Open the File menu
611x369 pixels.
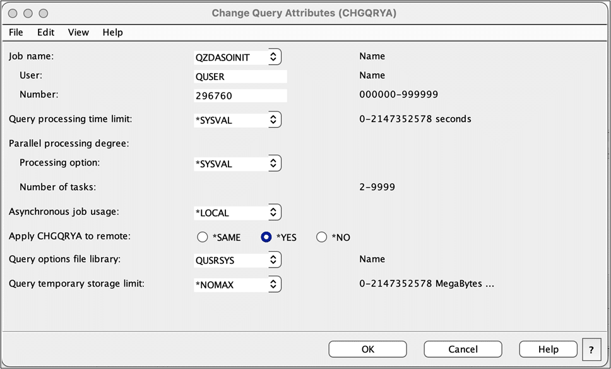pyautogui.click(x=16, y=32)
